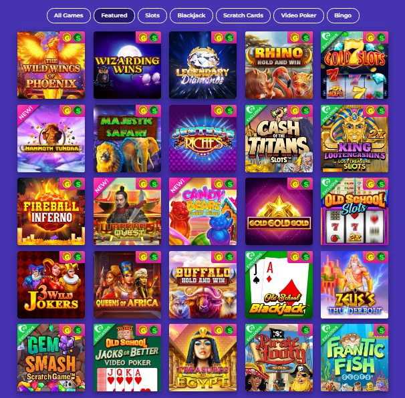Open Gem Smash Scratch Game tile
405x398 pixels.
(51, 358)
